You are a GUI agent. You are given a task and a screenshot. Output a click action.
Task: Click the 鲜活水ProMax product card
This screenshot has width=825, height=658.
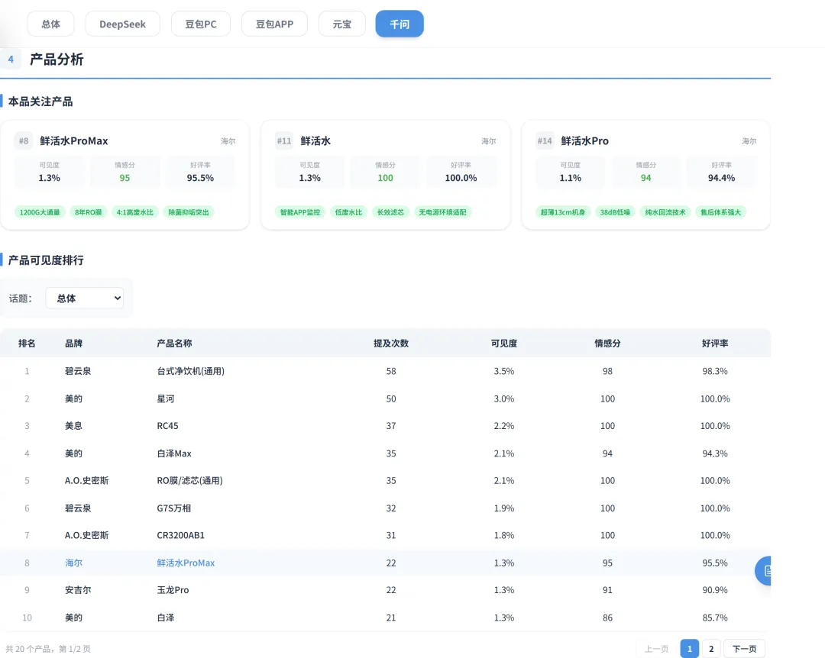(x=125, y=175)
